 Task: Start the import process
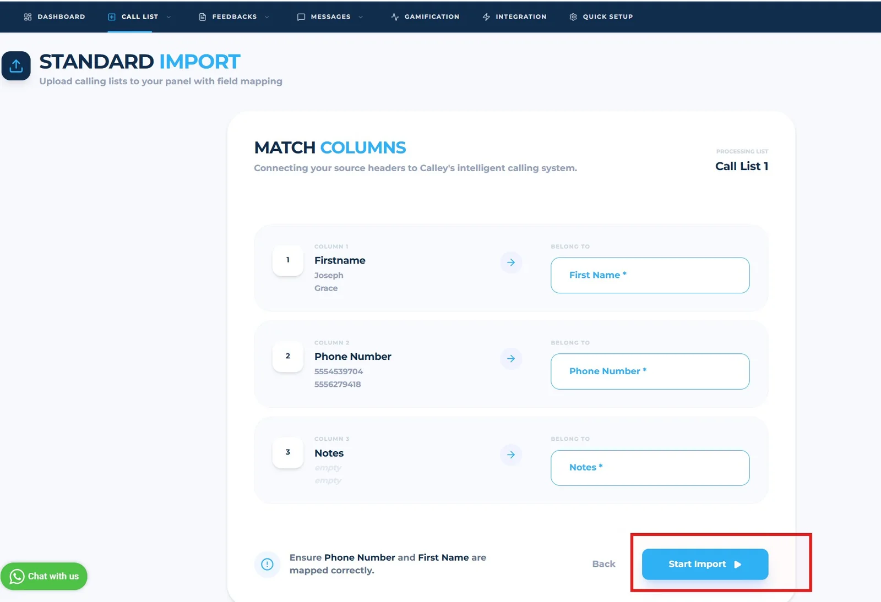(x=705, y=564)
